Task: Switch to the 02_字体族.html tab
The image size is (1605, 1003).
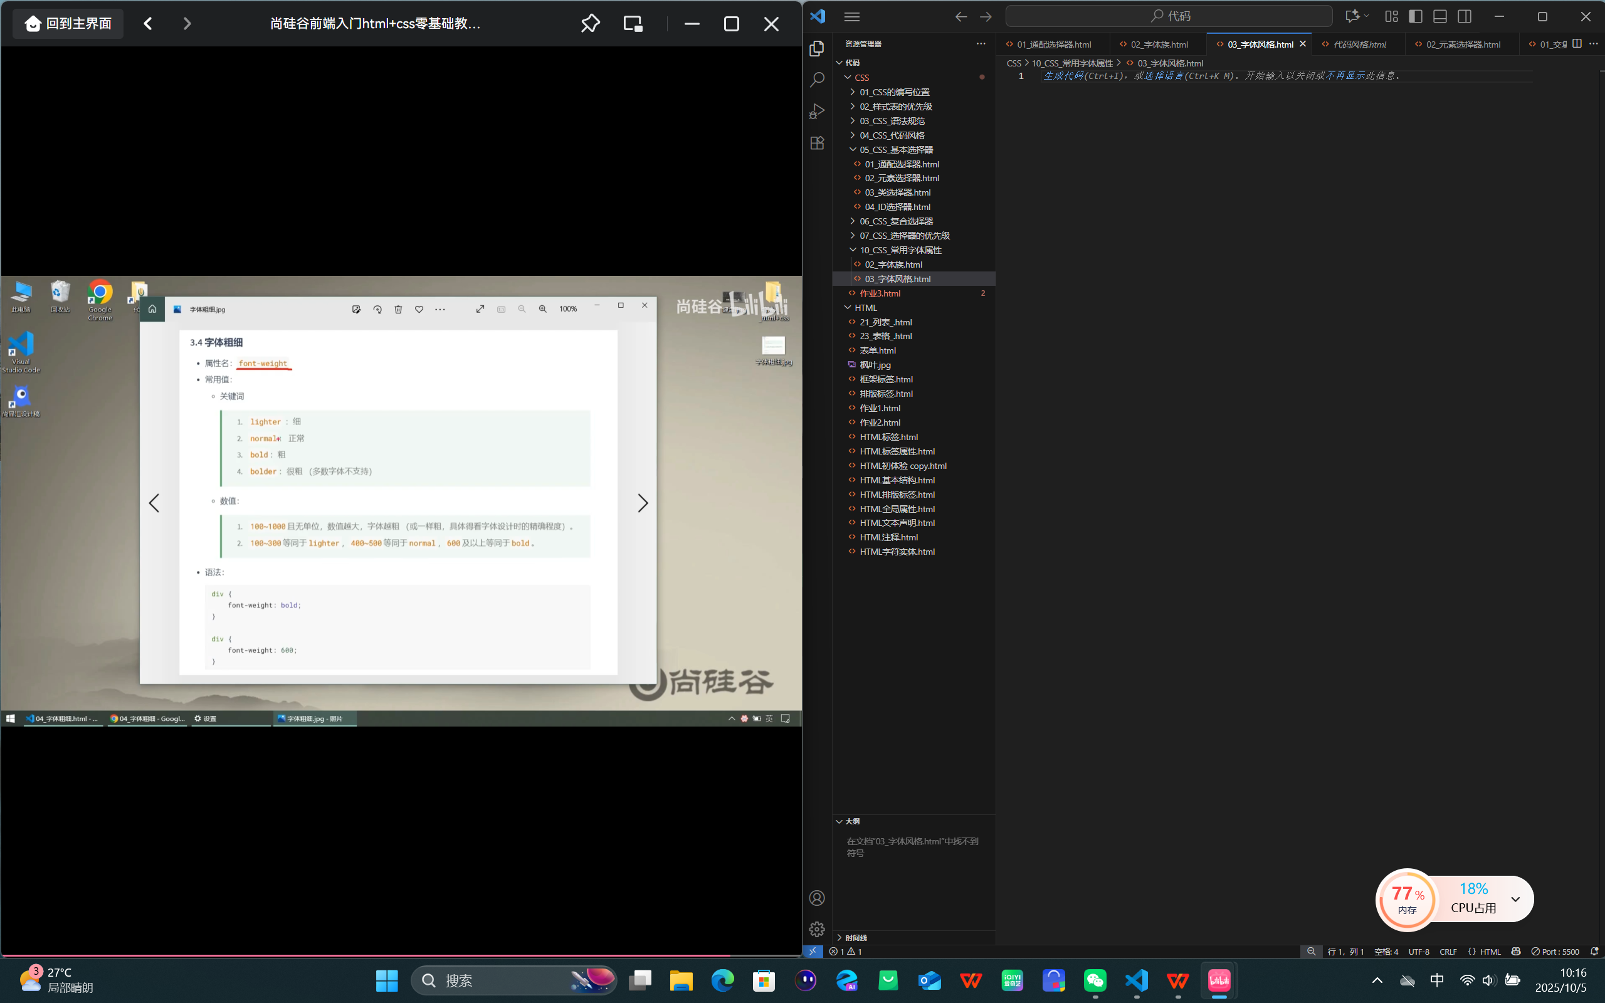Action: tap(1159, 45)
